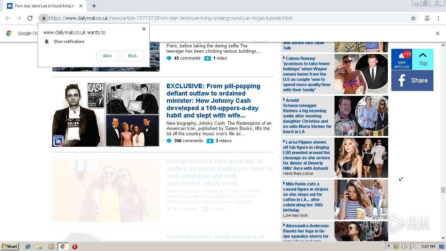446x251 pixels.
Task: Open the taskbar clock showing 3:07 PM
Action: tap(428, 246)
